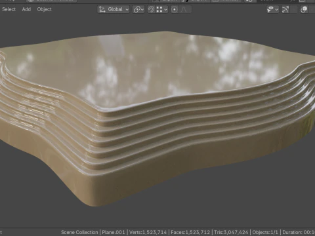Click the Tris:3,047,424 status entry
This screenshot has height=236, width=315.
click(231, 232)
